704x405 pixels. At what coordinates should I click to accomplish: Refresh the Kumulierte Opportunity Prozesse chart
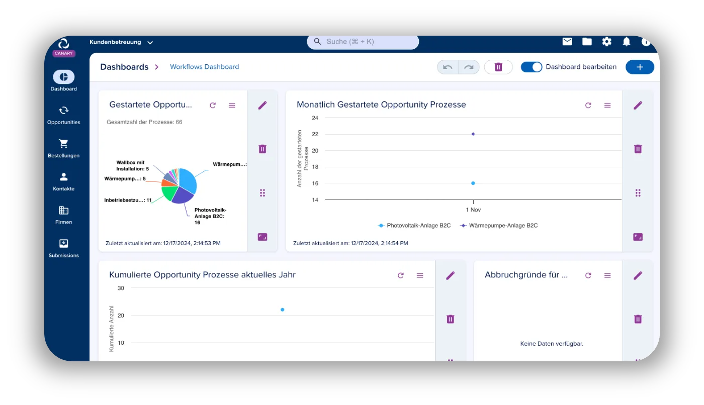[401, 275]
